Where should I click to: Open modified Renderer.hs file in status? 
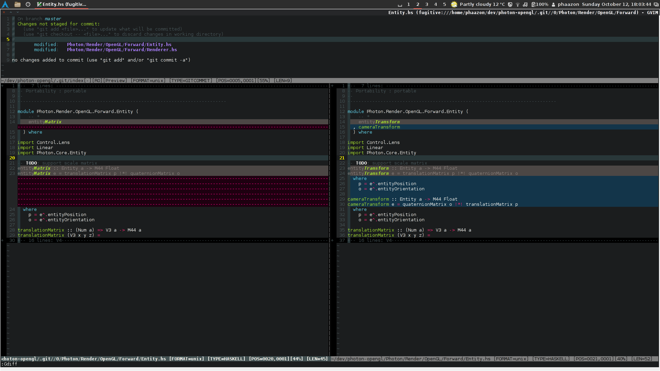(122, 50)
